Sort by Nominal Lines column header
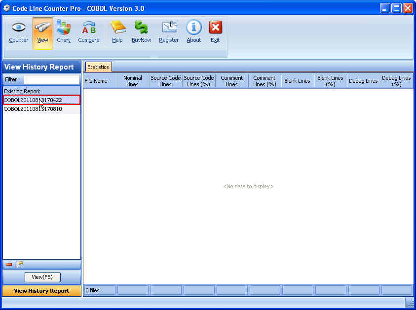Viewport: 416px width, 310px height. 132,81
